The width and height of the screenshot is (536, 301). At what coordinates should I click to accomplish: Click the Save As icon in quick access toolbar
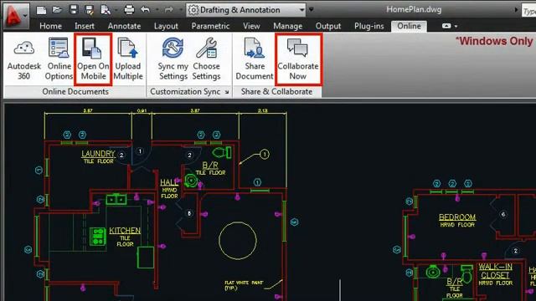[90, 10]
